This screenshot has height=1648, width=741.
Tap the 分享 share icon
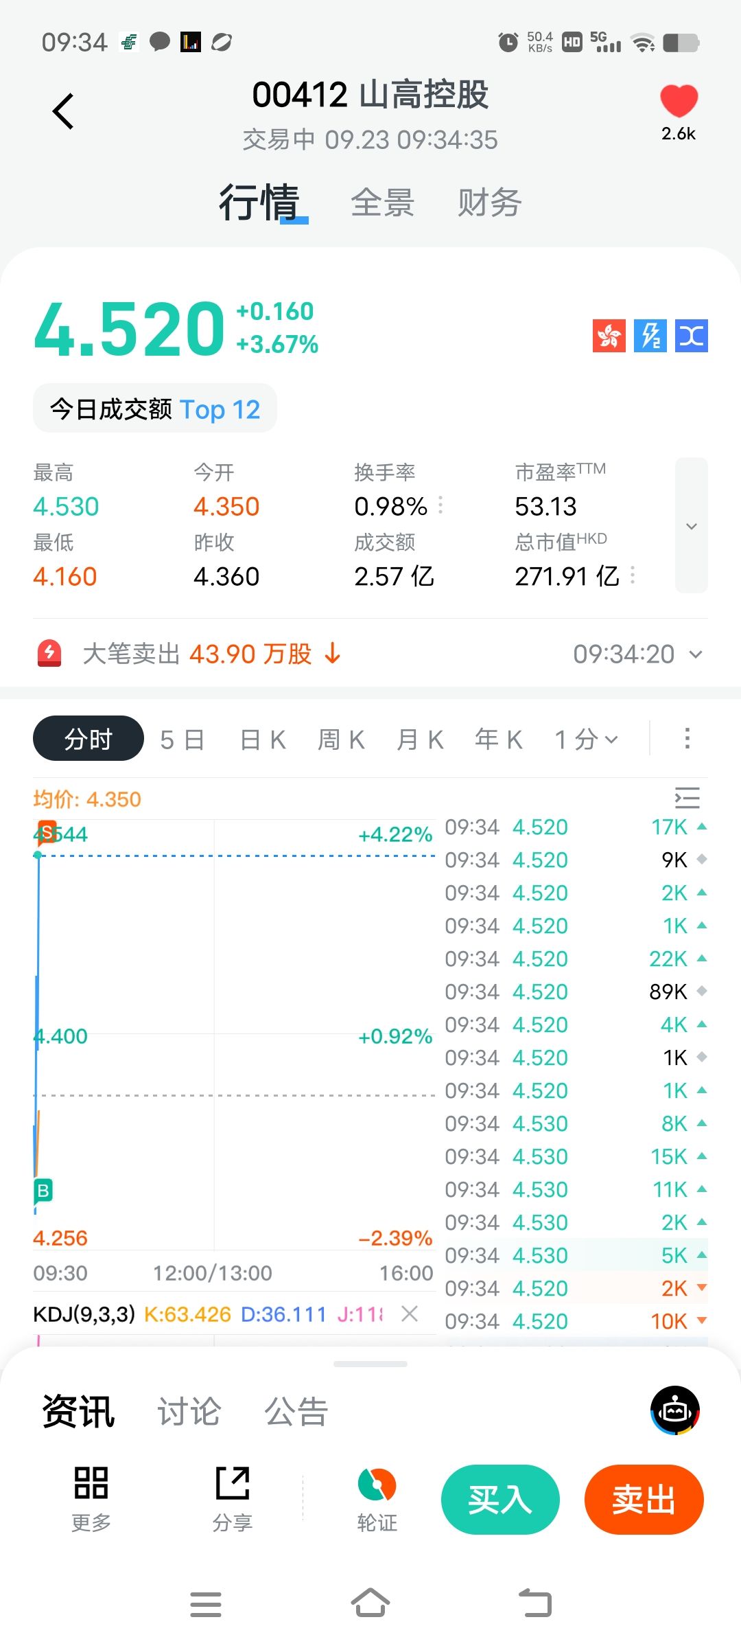[x=233, y=1498]
